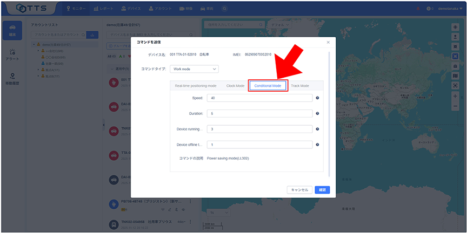
Task: Click the help icon next to Device running field
Action: (317, 129)
